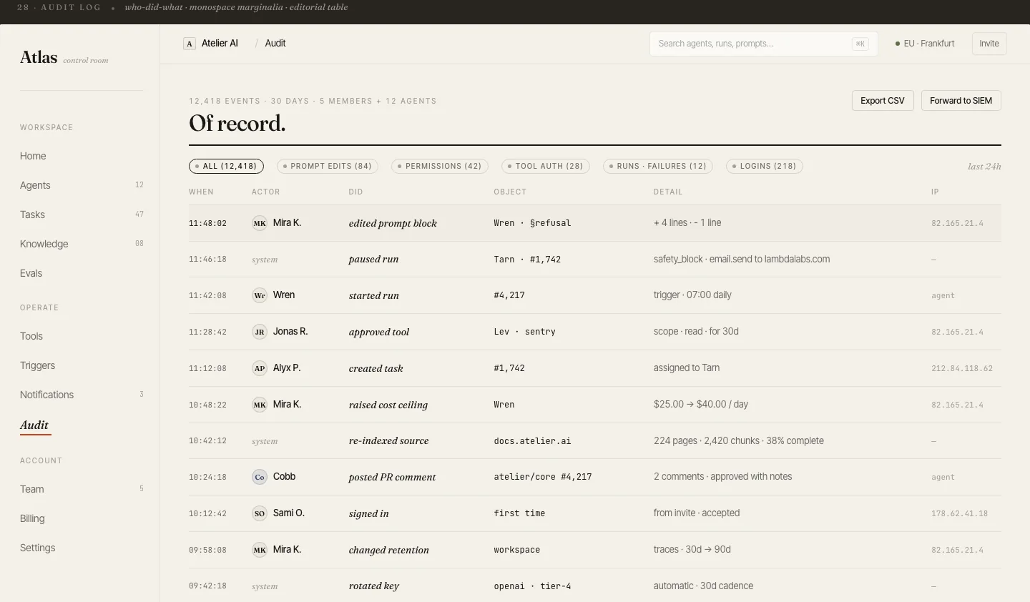Click Mira K. avatar on 09:58:08 row

260,550
